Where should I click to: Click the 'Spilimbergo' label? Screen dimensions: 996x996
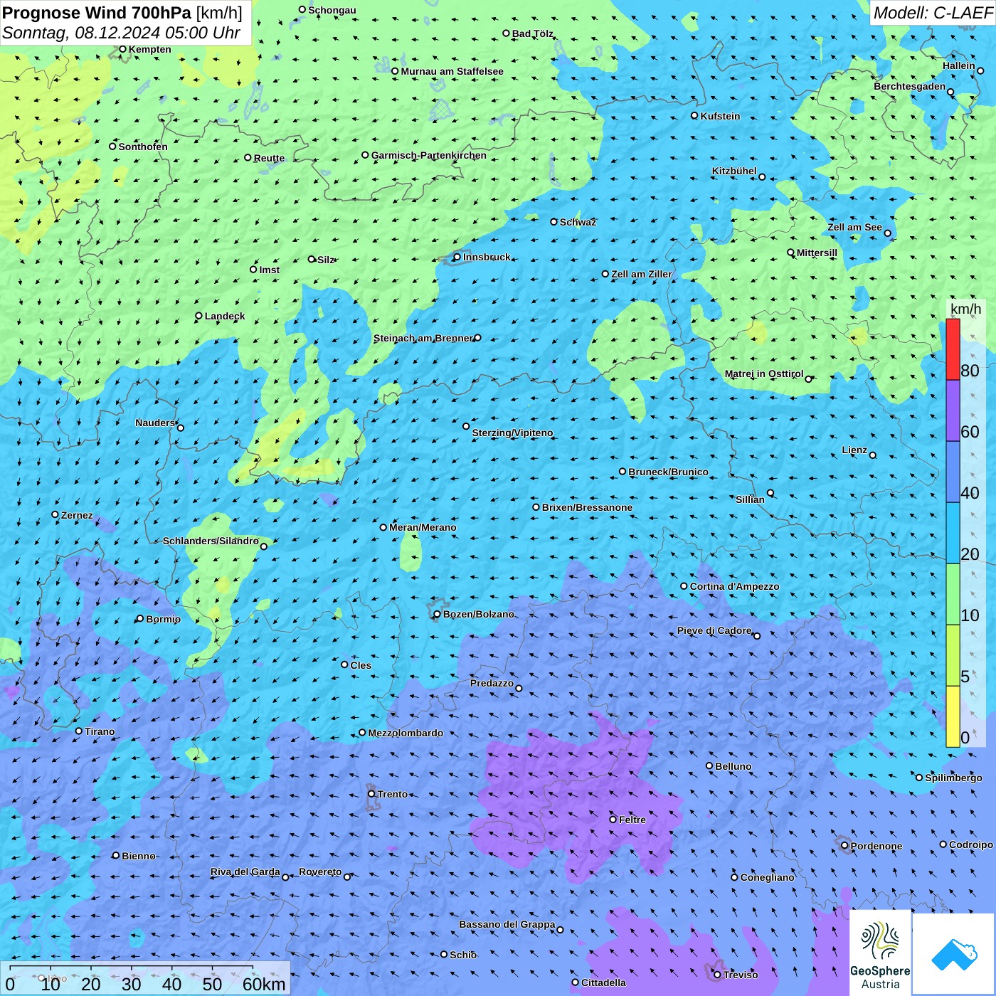[953, 778]
